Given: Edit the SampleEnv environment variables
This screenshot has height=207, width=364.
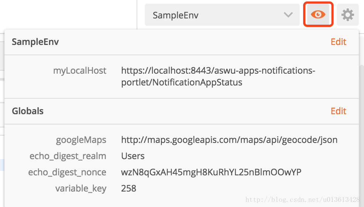Looking at the screenshot, I should 338,42.
